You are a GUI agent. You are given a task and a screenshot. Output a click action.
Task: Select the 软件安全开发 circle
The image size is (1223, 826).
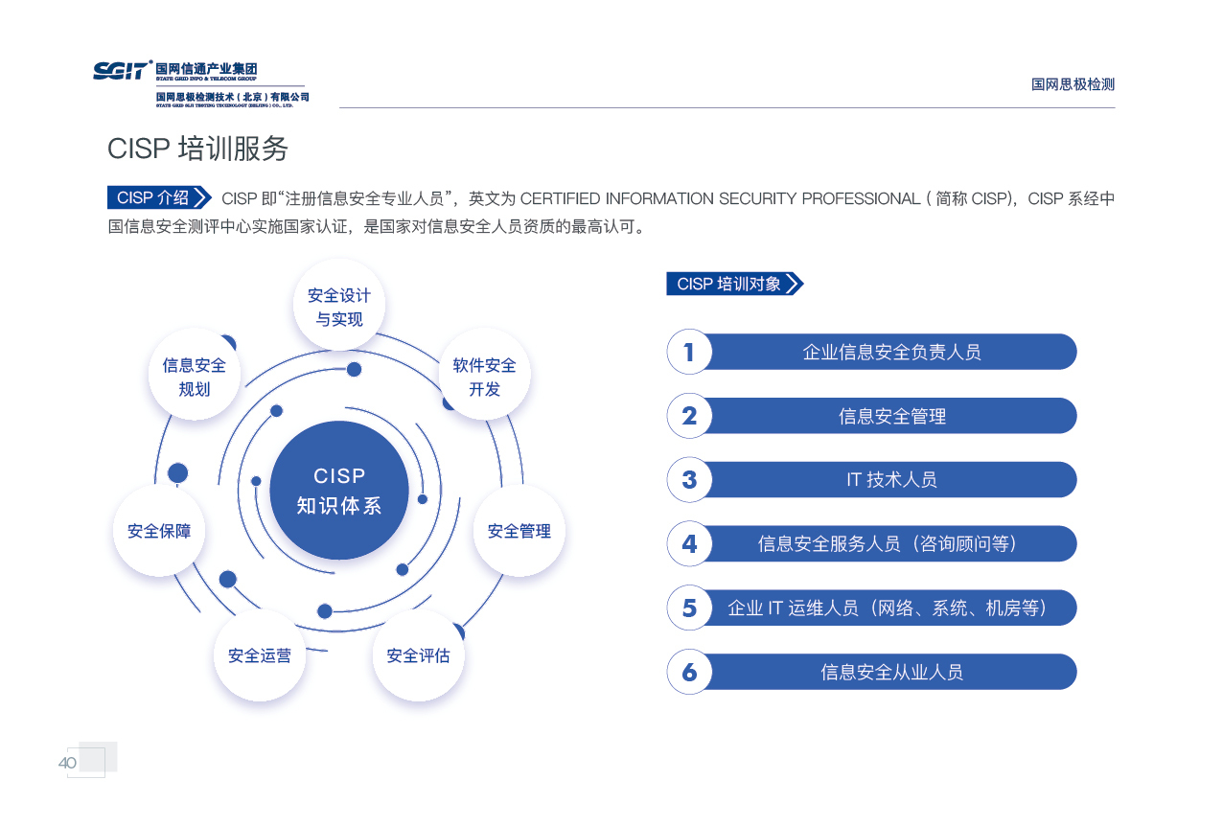(484, 375)
